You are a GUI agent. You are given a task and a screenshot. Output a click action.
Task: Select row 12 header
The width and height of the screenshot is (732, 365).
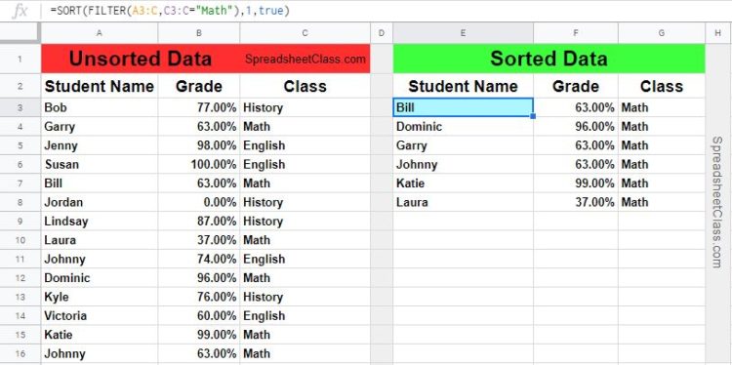(x=20, y=278)
